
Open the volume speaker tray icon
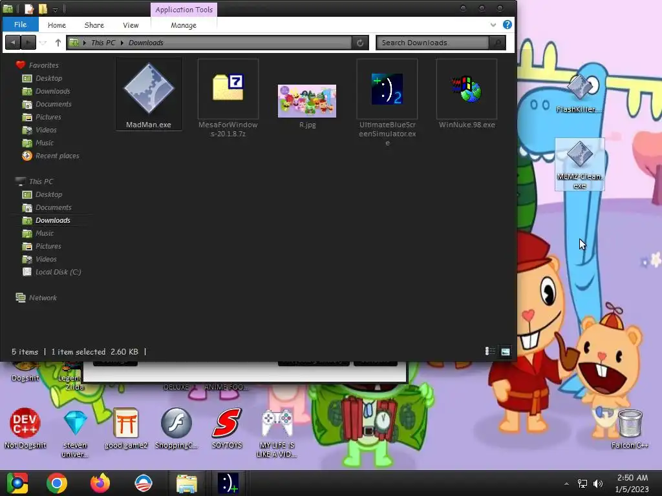598,484
